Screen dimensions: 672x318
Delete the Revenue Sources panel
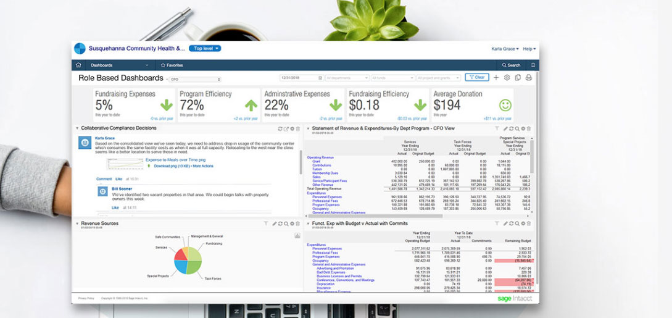[298, 224]
